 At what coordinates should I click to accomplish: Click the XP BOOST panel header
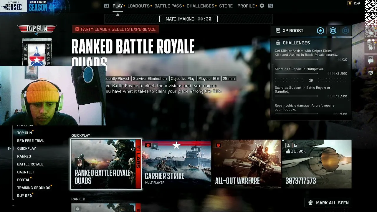(x=311, y=31)
